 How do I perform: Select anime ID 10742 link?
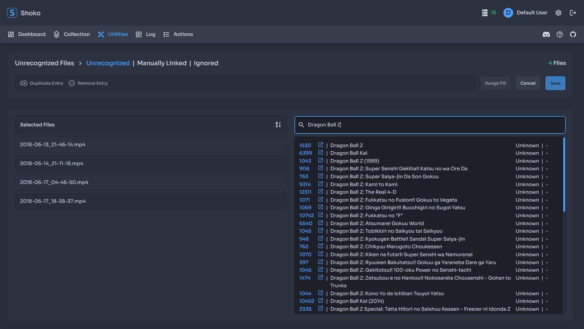[x=306, y=215]
